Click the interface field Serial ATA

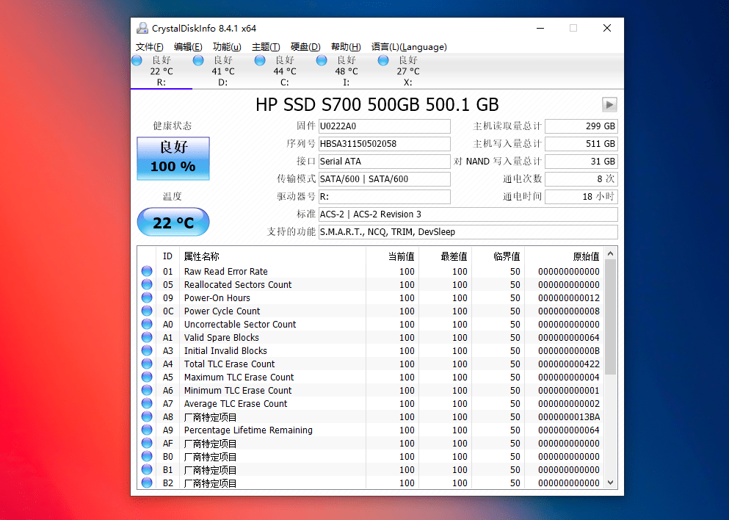[x=385, y=162]
